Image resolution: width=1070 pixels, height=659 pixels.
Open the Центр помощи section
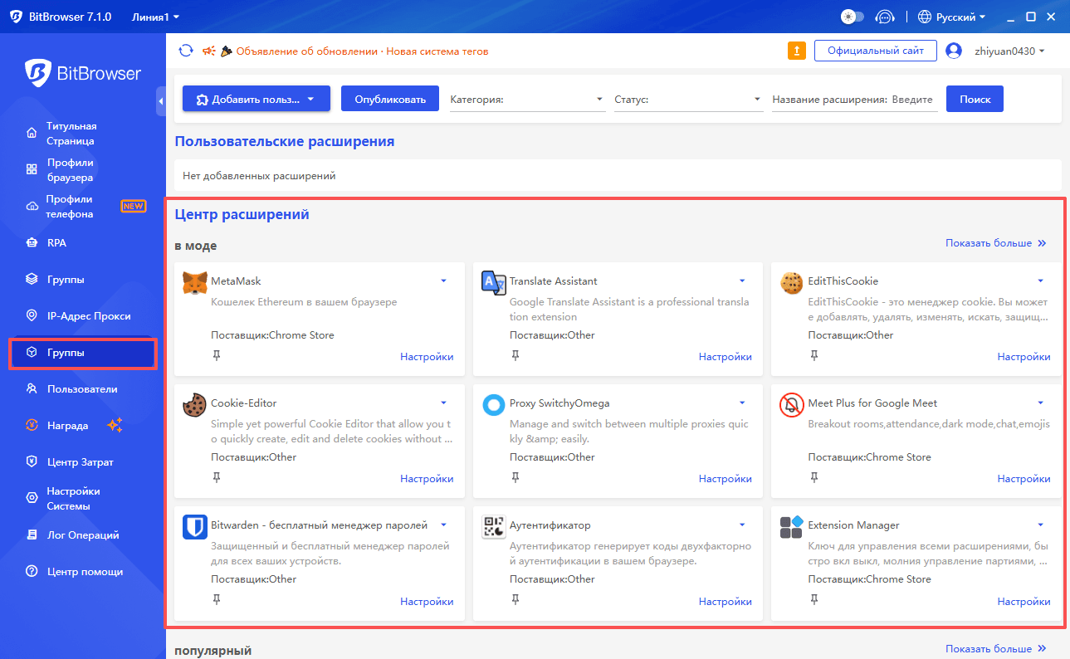click(x=71, y=571)
